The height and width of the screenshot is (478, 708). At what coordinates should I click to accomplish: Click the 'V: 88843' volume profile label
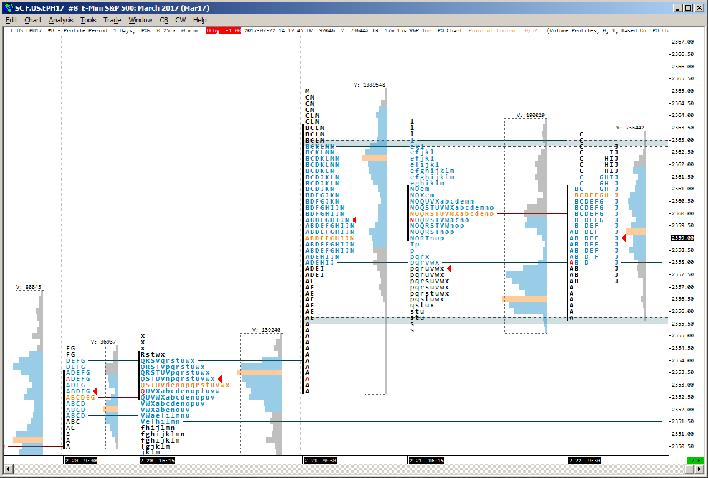coord(29,287)
